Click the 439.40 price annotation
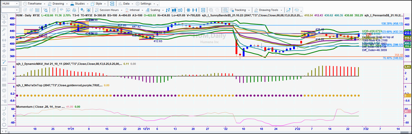The width and height of the screenshot is (412, 134). (x=320, y=29)
